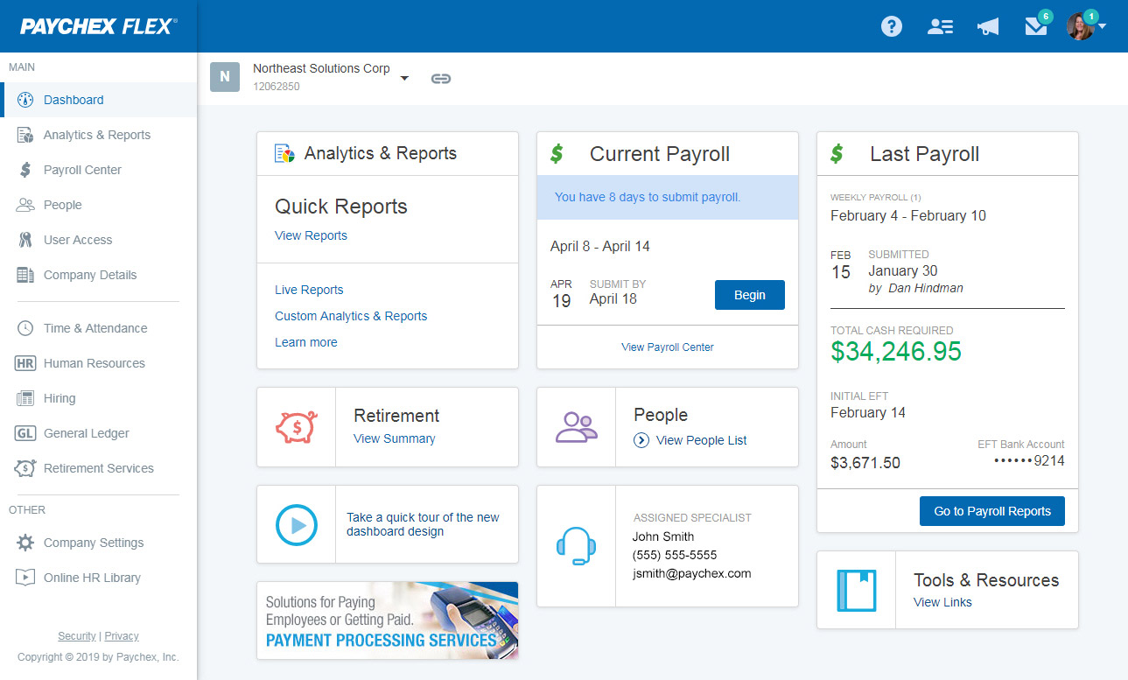Open Retirement View Summary link
The width and height of the screenshot is (1128, 680).
pyautogui.click(x=395, y=438)
